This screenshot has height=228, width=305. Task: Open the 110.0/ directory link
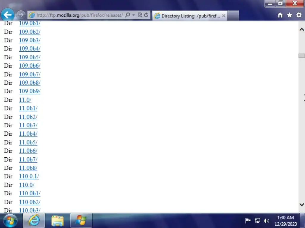click(x=27, y=185)
